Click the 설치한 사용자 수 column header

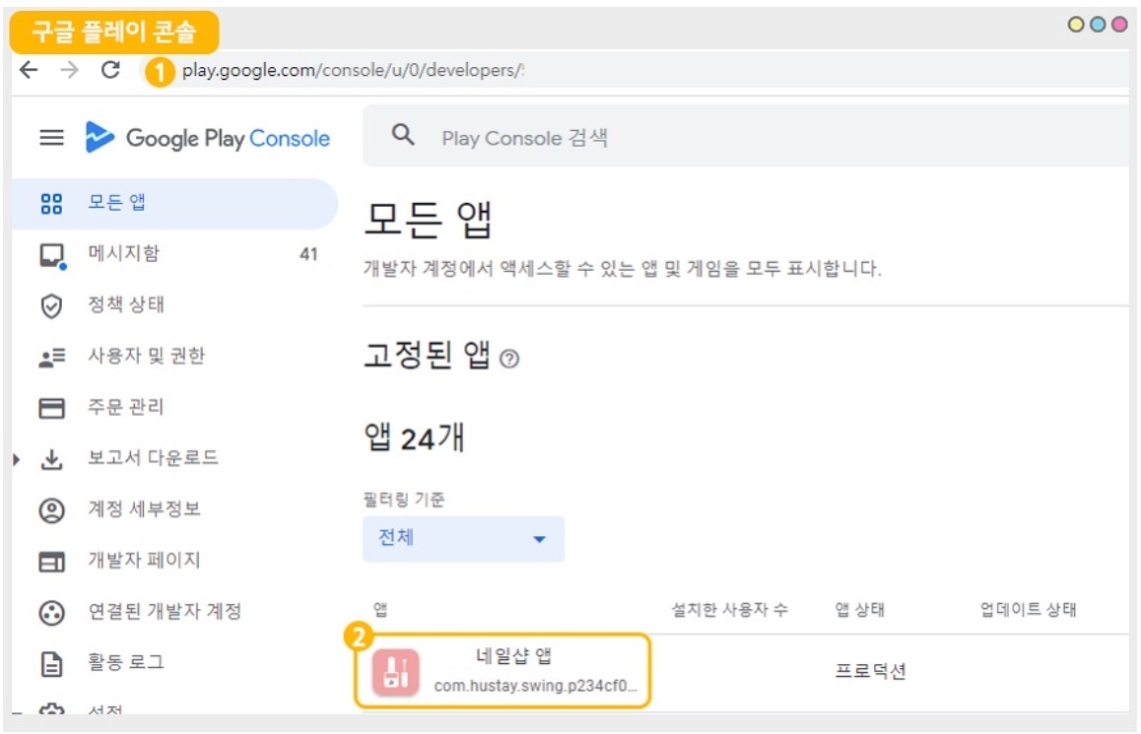[729, 610]
